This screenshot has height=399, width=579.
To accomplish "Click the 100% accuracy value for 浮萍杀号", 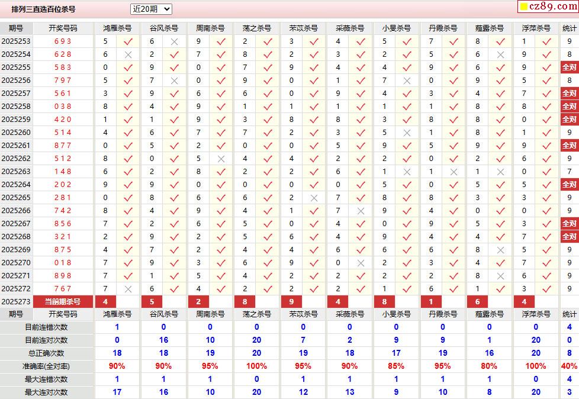I will tap(536, 366).
